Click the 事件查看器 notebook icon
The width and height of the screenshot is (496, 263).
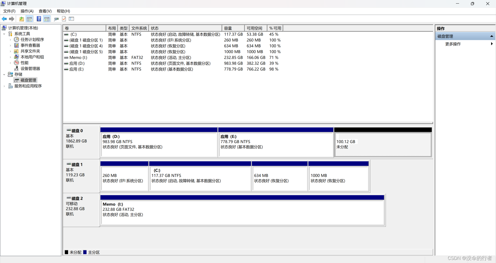(17, 45)
